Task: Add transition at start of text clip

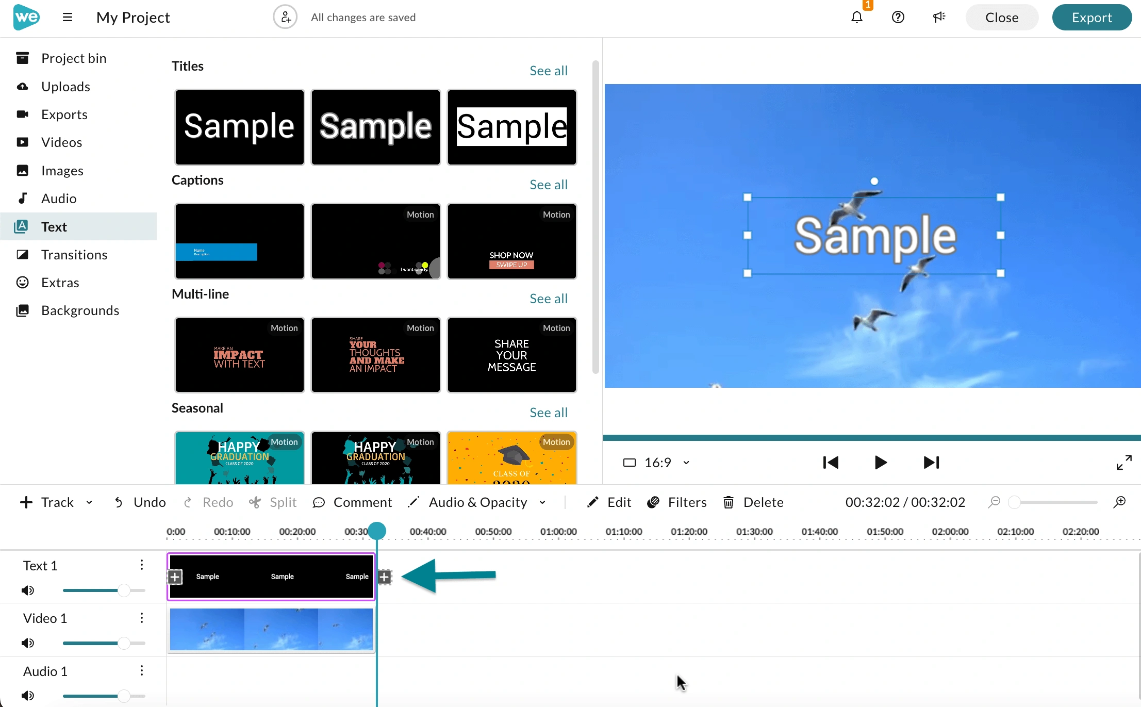Action: click(x=175, y=577)
